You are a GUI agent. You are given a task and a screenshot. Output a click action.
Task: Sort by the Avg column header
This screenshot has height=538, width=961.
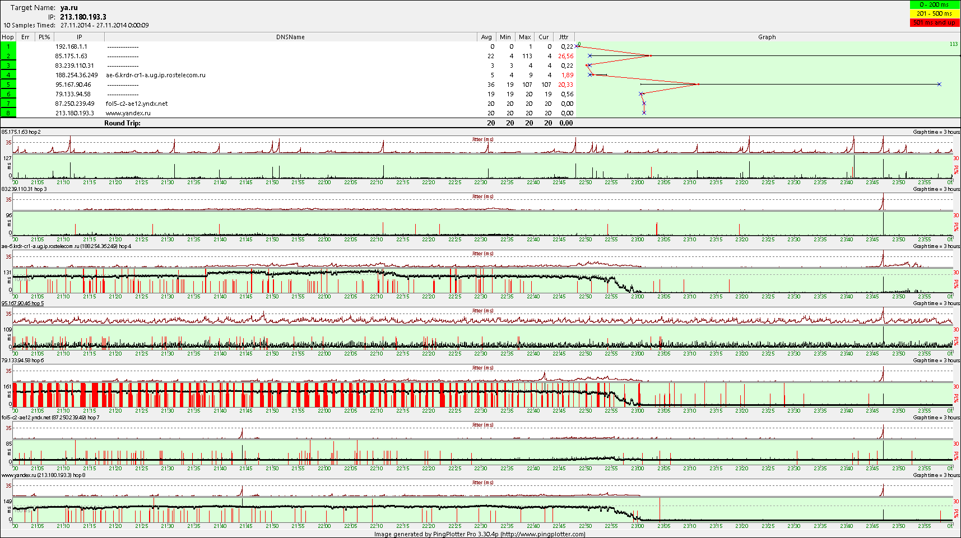point(486,37)
